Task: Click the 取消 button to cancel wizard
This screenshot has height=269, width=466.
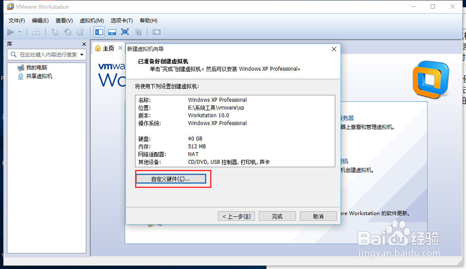Action: (x=318, y=215)
